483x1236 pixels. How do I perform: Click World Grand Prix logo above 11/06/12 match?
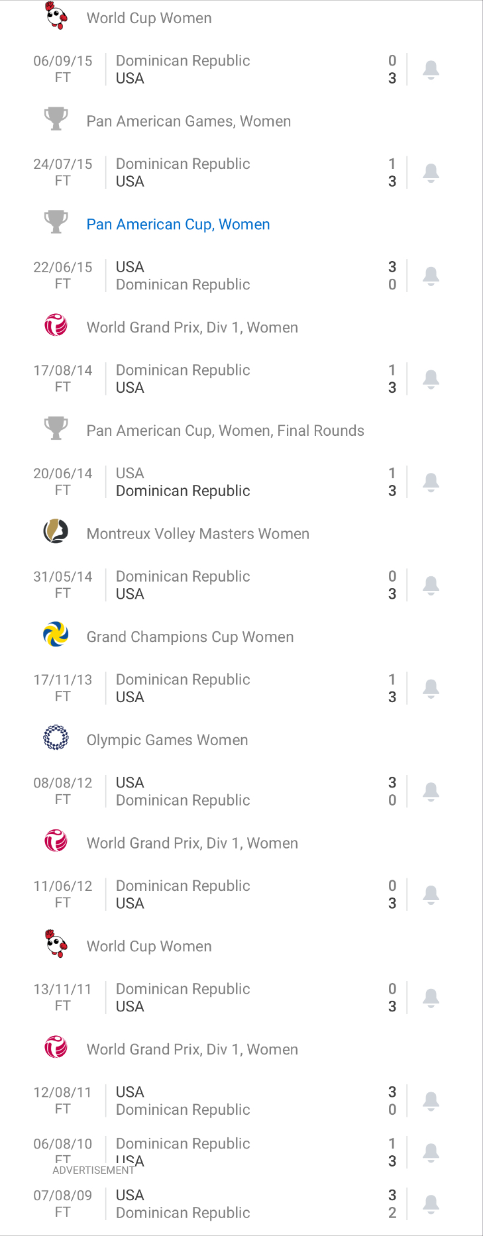[56, 841]
